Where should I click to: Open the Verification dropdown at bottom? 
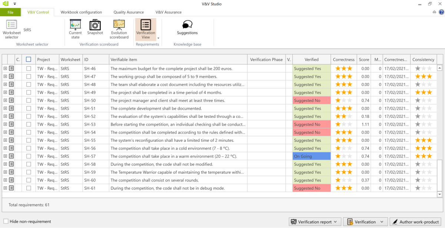[366, 222]
